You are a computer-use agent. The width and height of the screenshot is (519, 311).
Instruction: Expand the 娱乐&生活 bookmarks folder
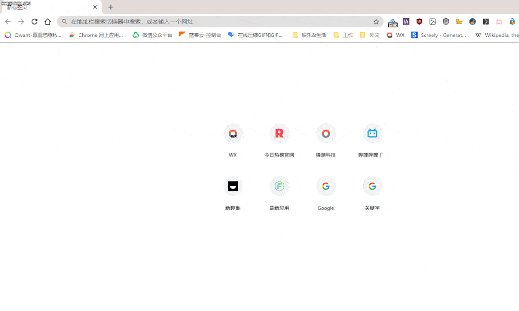(x=309, y=35)
